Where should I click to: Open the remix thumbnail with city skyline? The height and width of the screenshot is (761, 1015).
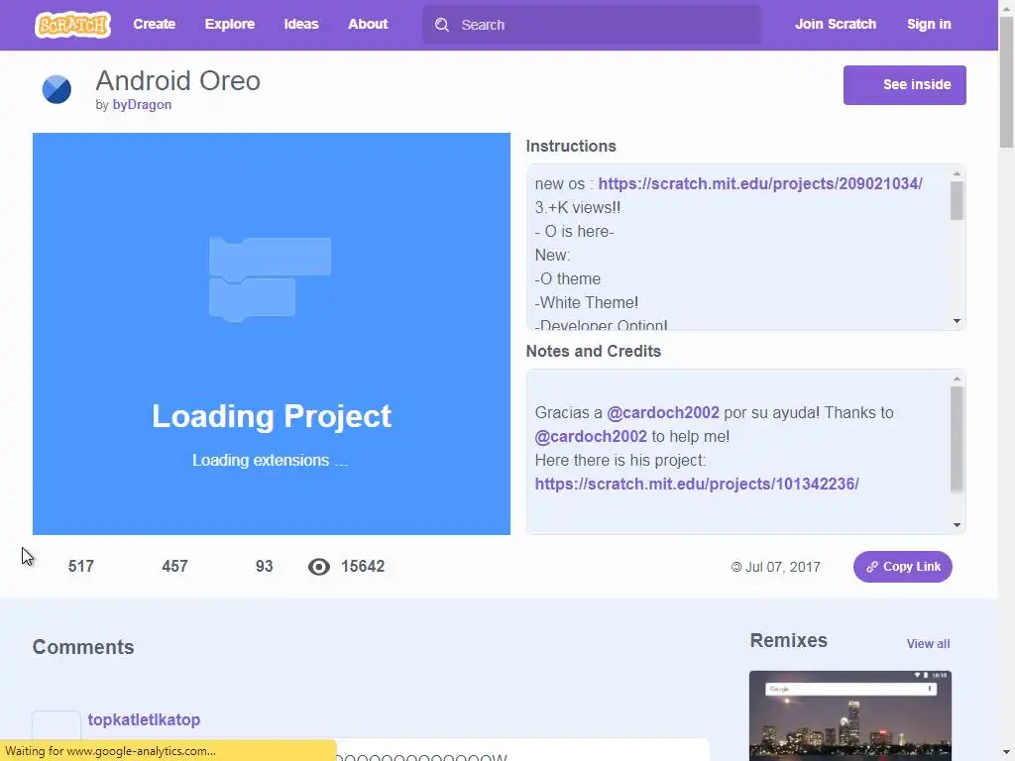coord(849,715)
